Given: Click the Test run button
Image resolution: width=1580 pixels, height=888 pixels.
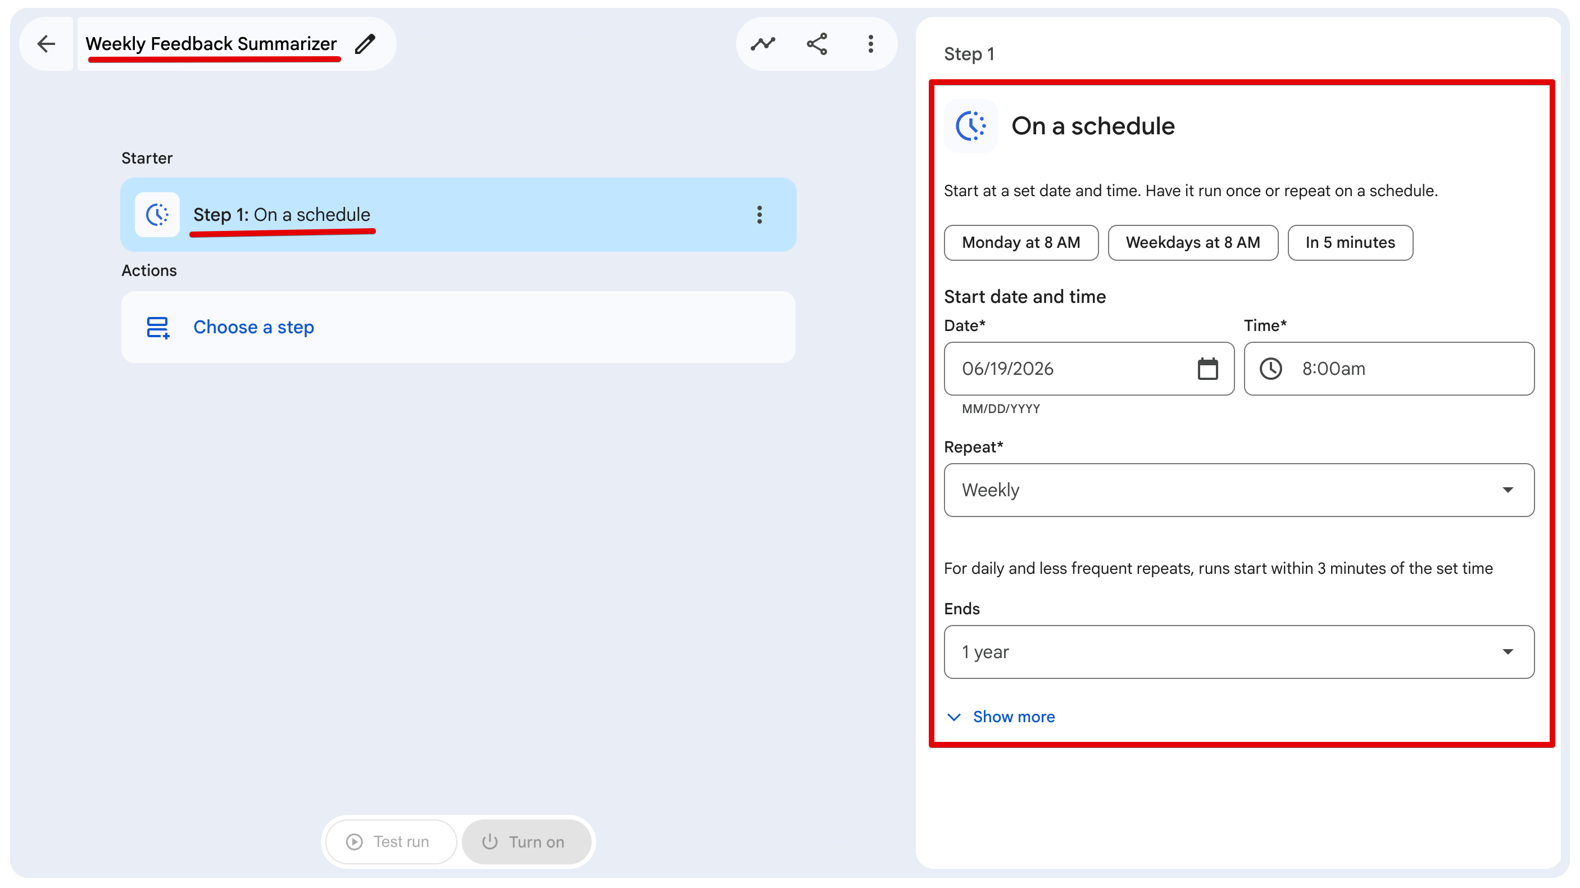Looking at the screenshot, I should [390, 841].
